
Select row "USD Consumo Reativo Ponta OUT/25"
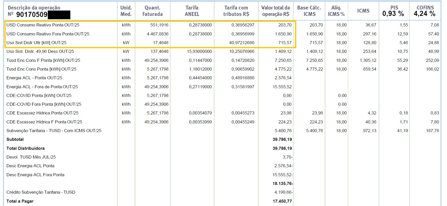point(43,25)
